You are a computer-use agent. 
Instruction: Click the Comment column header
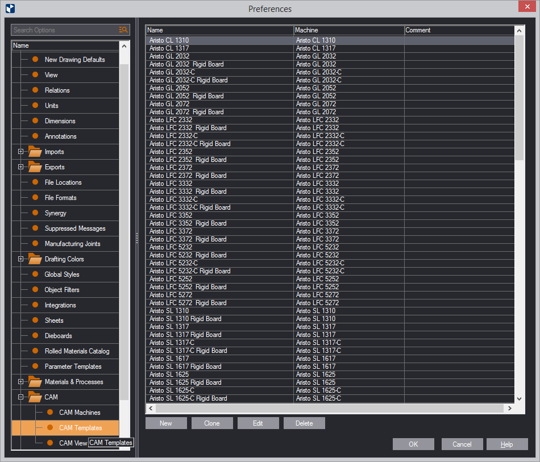(x=459, y=30)
